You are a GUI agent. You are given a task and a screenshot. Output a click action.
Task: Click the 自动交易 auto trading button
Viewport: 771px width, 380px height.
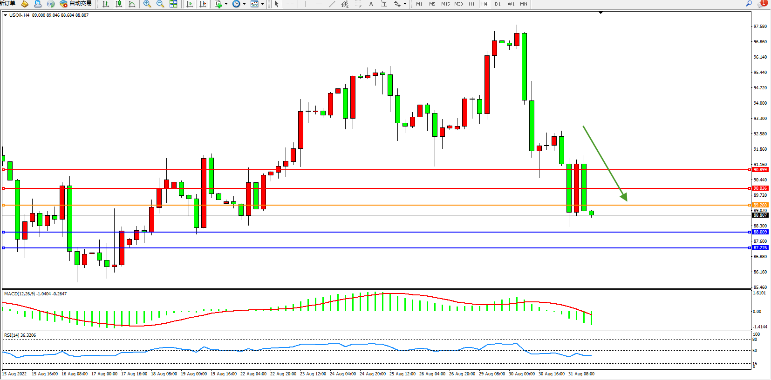point(76,4)
